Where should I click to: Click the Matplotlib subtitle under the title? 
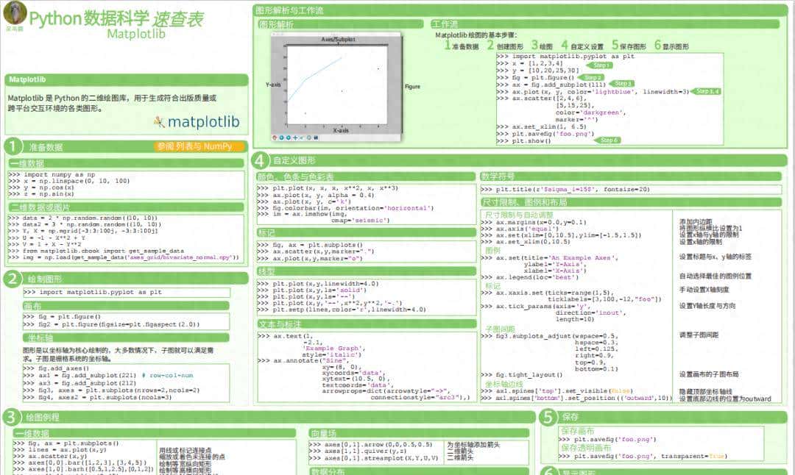pos(136,34)
